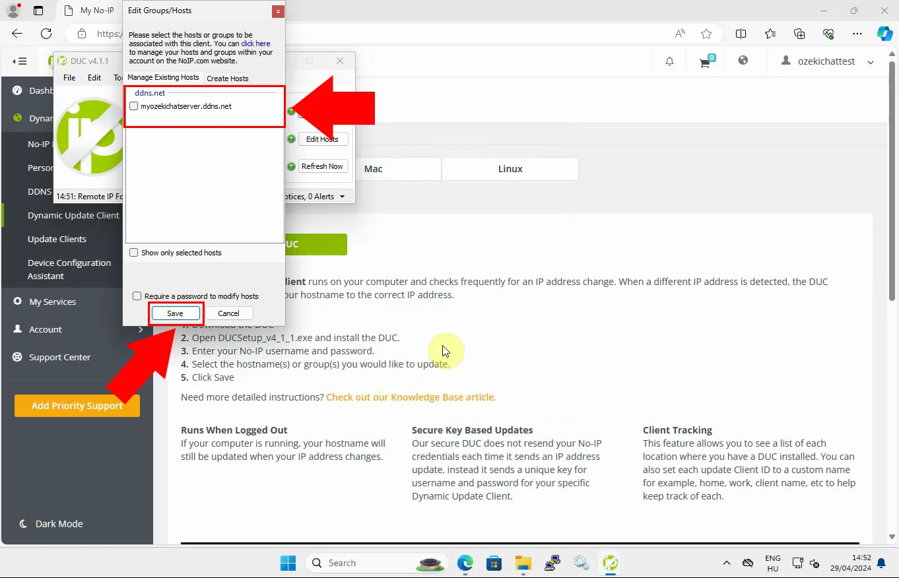The width and height of the screenshot is (899, 578).
Task: Click Save in Edit Groups/Hosts dialog
Action: (x=176, y=313)
